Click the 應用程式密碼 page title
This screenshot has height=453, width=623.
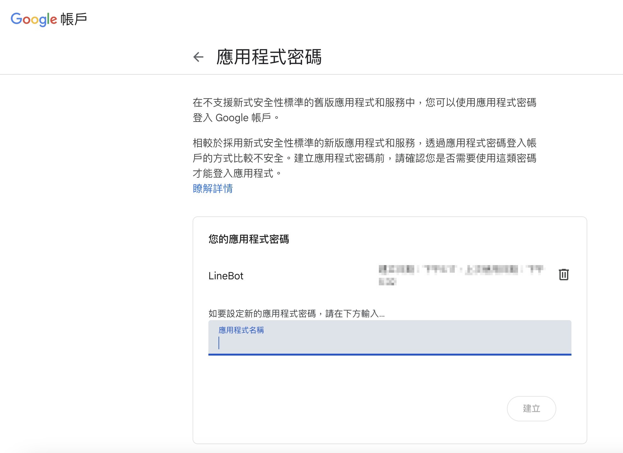pyautogui.click(x=269, y=57)
